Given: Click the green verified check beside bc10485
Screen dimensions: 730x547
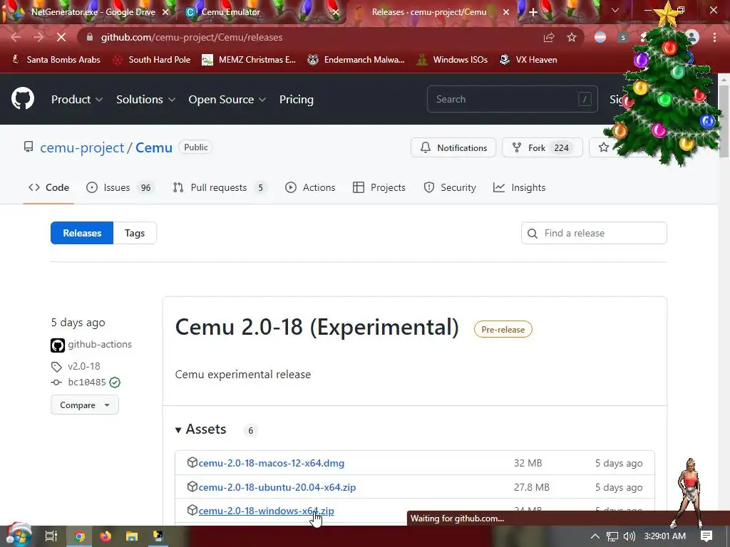Looking at the screenshot, I should click(115, 382).
